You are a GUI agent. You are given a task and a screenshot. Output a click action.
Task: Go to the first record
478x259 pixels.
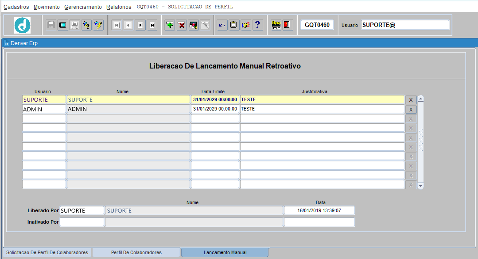pyautogui.click(x=117, y=25)
